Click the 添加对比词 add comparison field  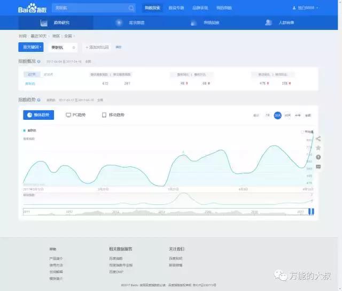point(96,48)
